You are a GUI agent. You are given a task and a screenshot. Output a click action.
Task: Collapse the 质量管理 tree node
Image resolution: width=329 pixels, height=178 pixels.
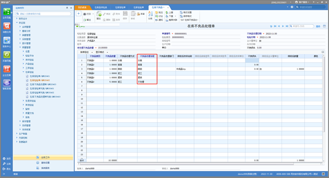(20, 47)
